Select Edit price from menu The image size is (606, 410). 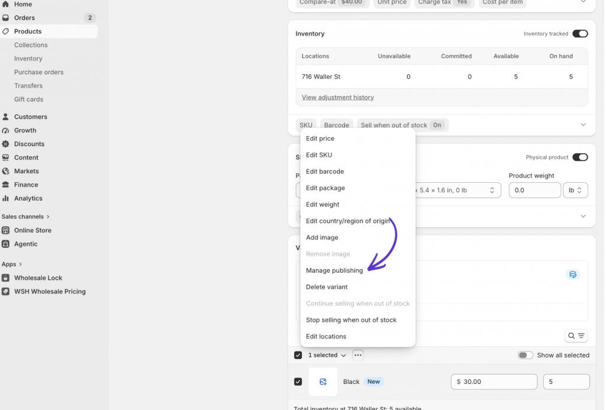pyautogui.click(x=358, y=138)
